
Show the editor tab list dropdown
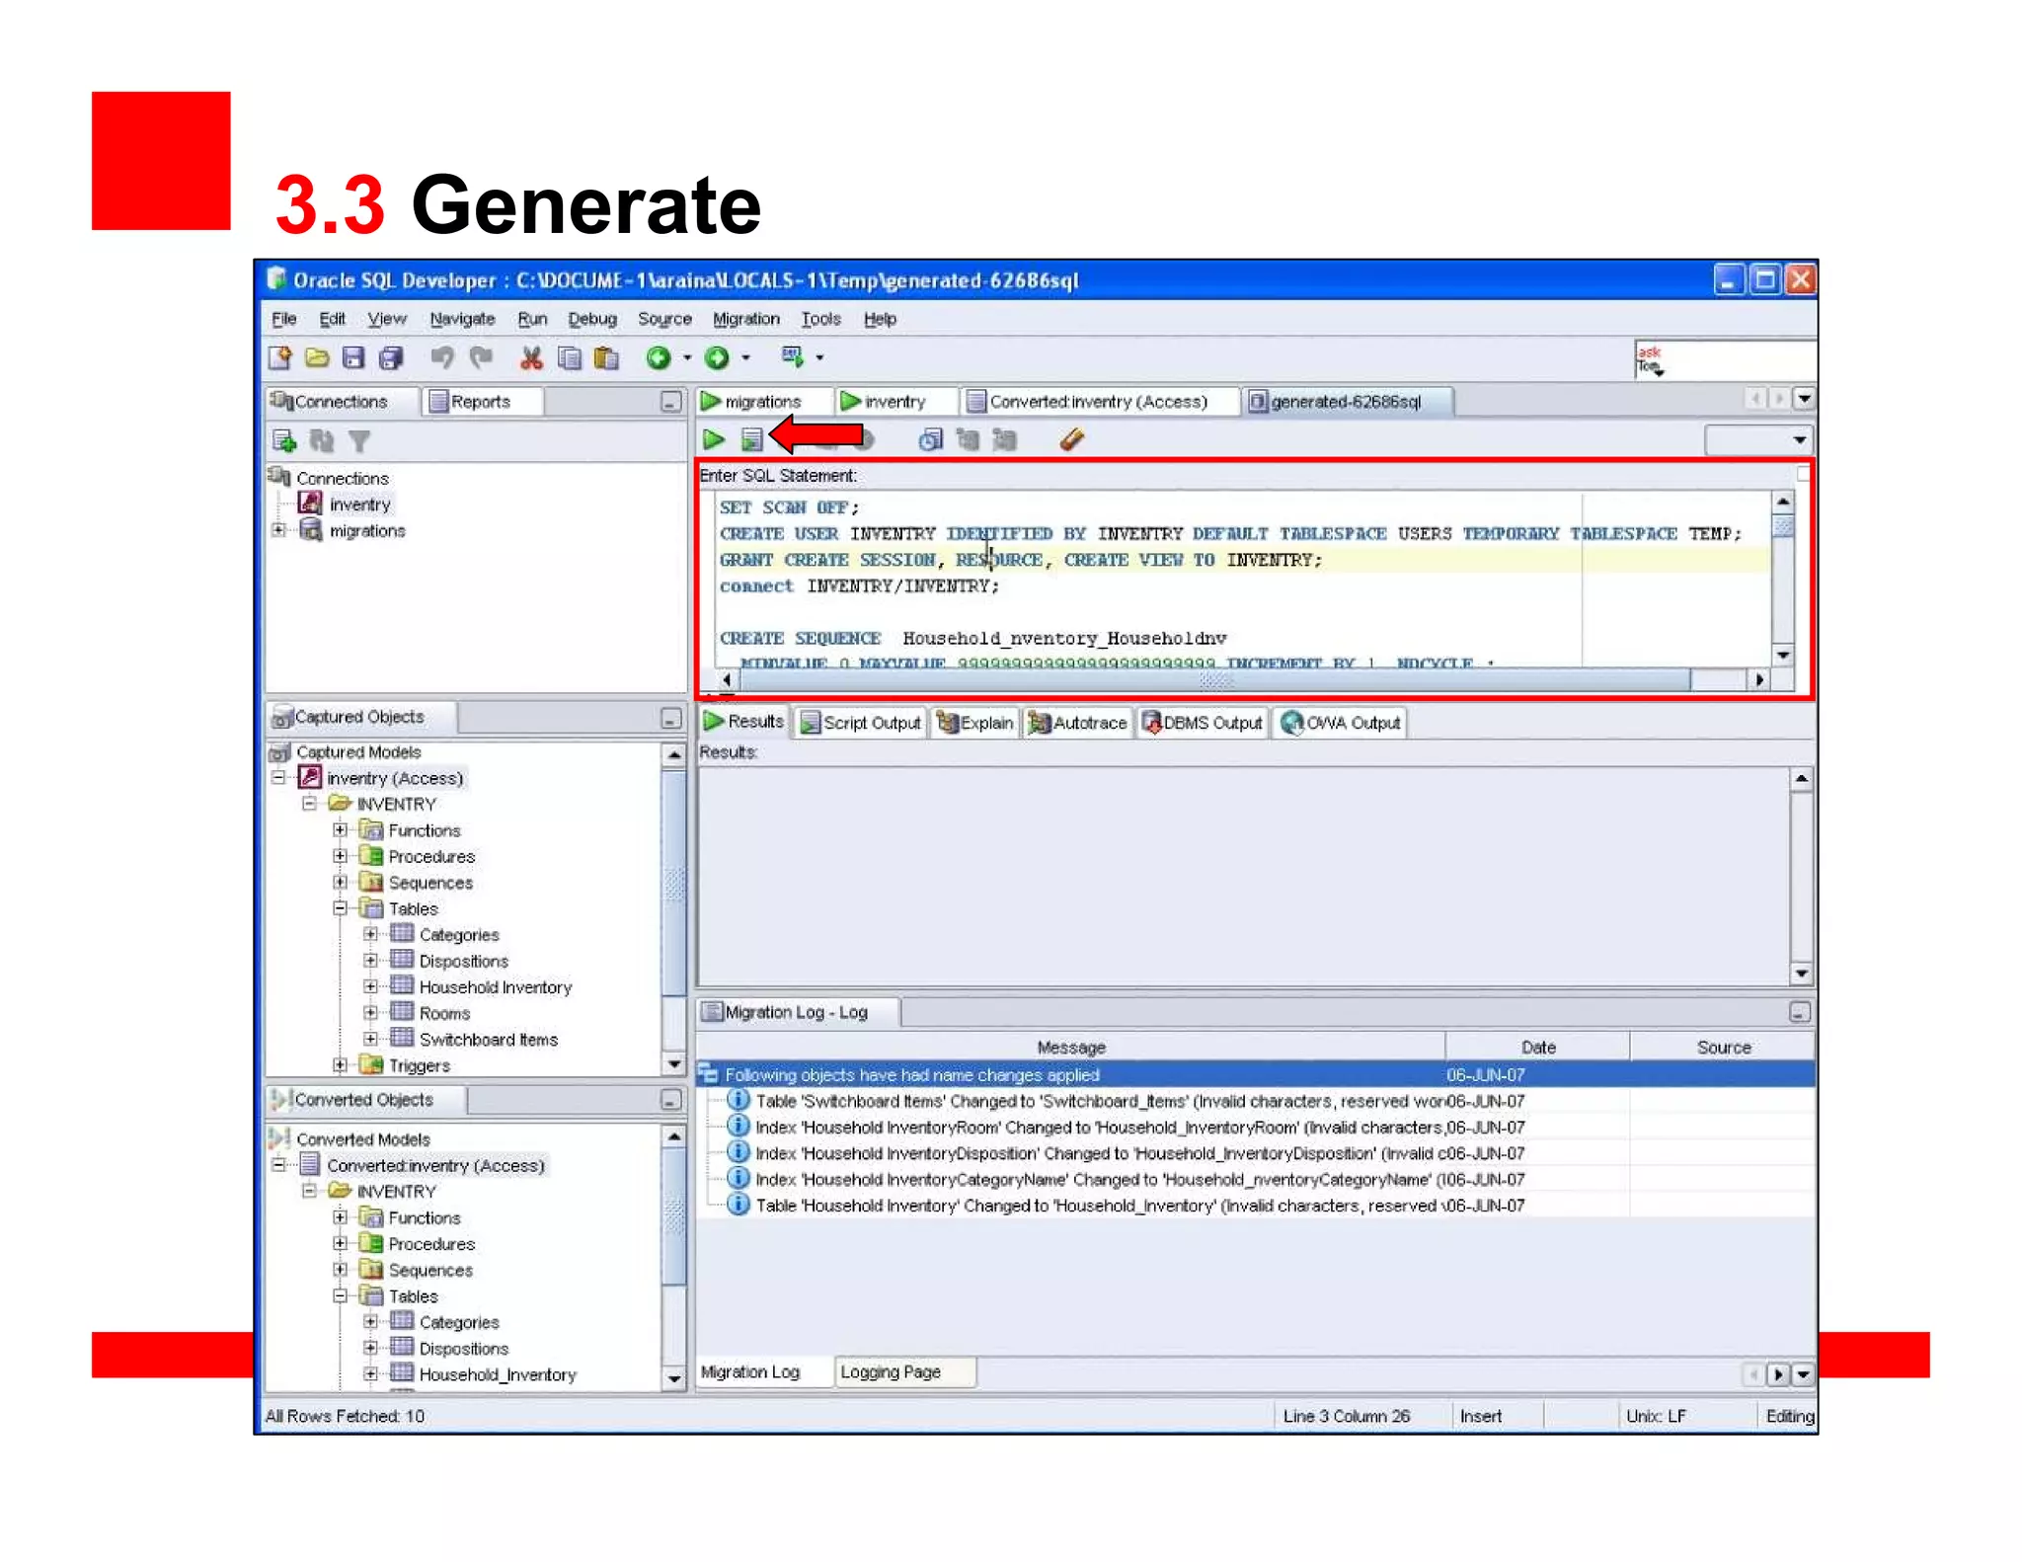point(1805,399)
